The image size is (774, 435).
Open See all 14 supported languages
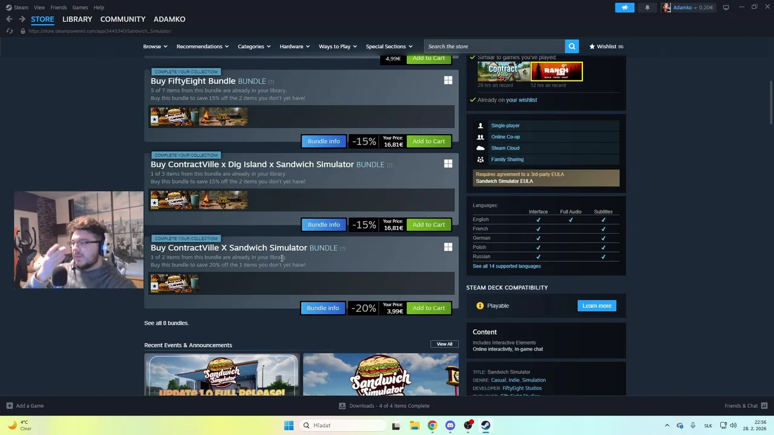[507, 266]
